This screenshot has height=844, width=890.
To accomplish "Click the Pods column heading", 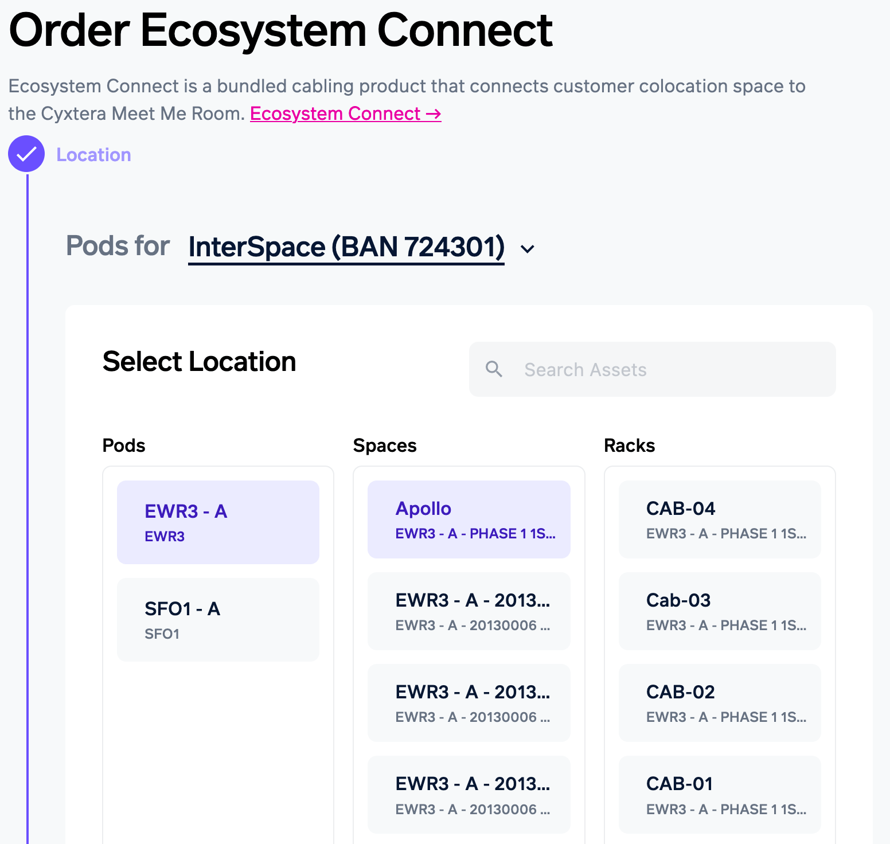I will pos(124,446).
